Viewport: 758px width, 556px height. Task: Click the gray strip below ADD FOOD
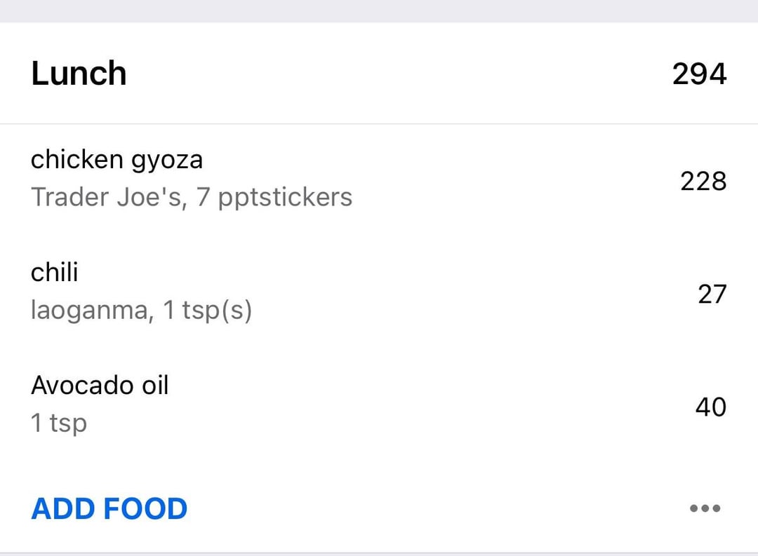coord(379,554)
